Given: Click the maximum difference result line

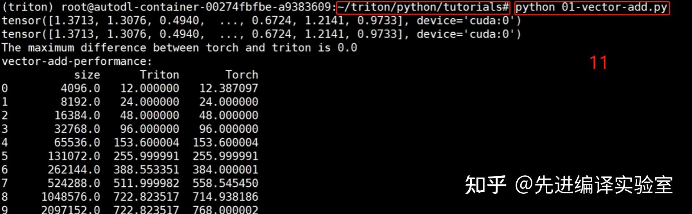Looking at the screenshot, I should (x=179, y=48).
